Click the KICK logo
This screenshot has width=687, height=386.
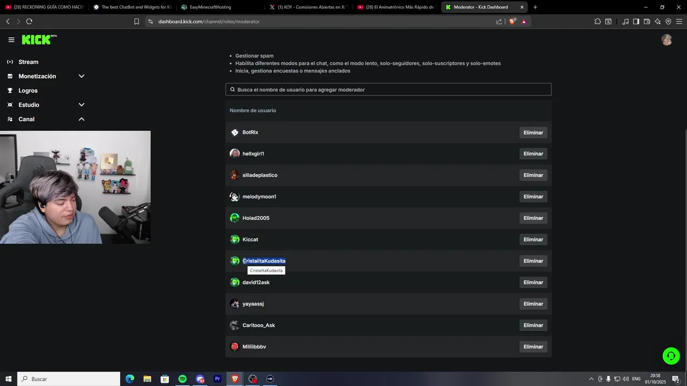click(39, 40)
